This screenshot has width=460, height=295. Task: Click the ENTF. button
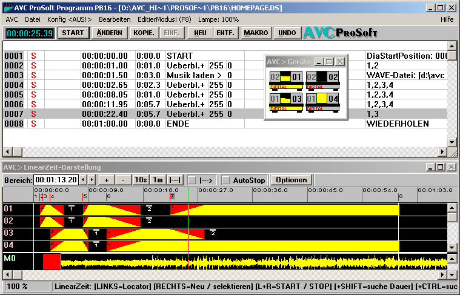pos(225,33)
